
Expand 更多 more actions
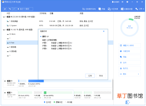pyautogui.click(x=130, y=74)
